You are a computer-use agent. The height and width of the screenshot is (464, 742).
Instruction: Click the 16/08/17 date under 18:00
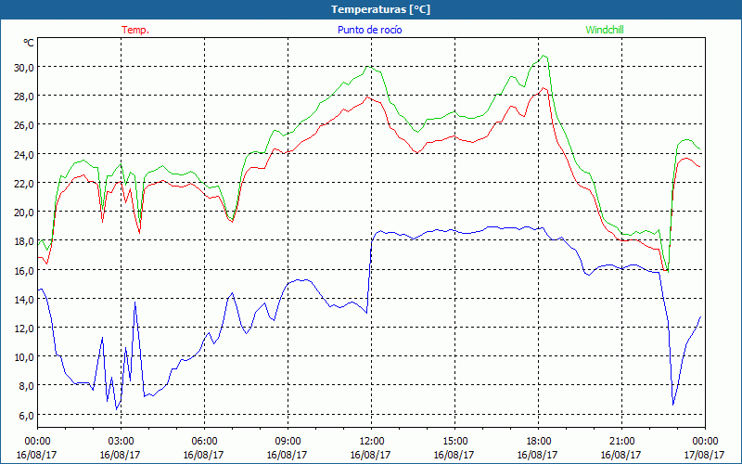pos(537,455)
